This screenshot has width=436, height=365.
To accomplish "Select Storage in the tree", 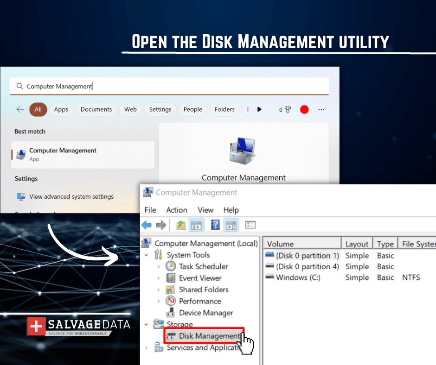I will point(180,324).
